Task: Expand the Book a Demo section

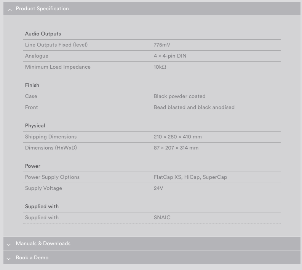Action: click(32, 258)
